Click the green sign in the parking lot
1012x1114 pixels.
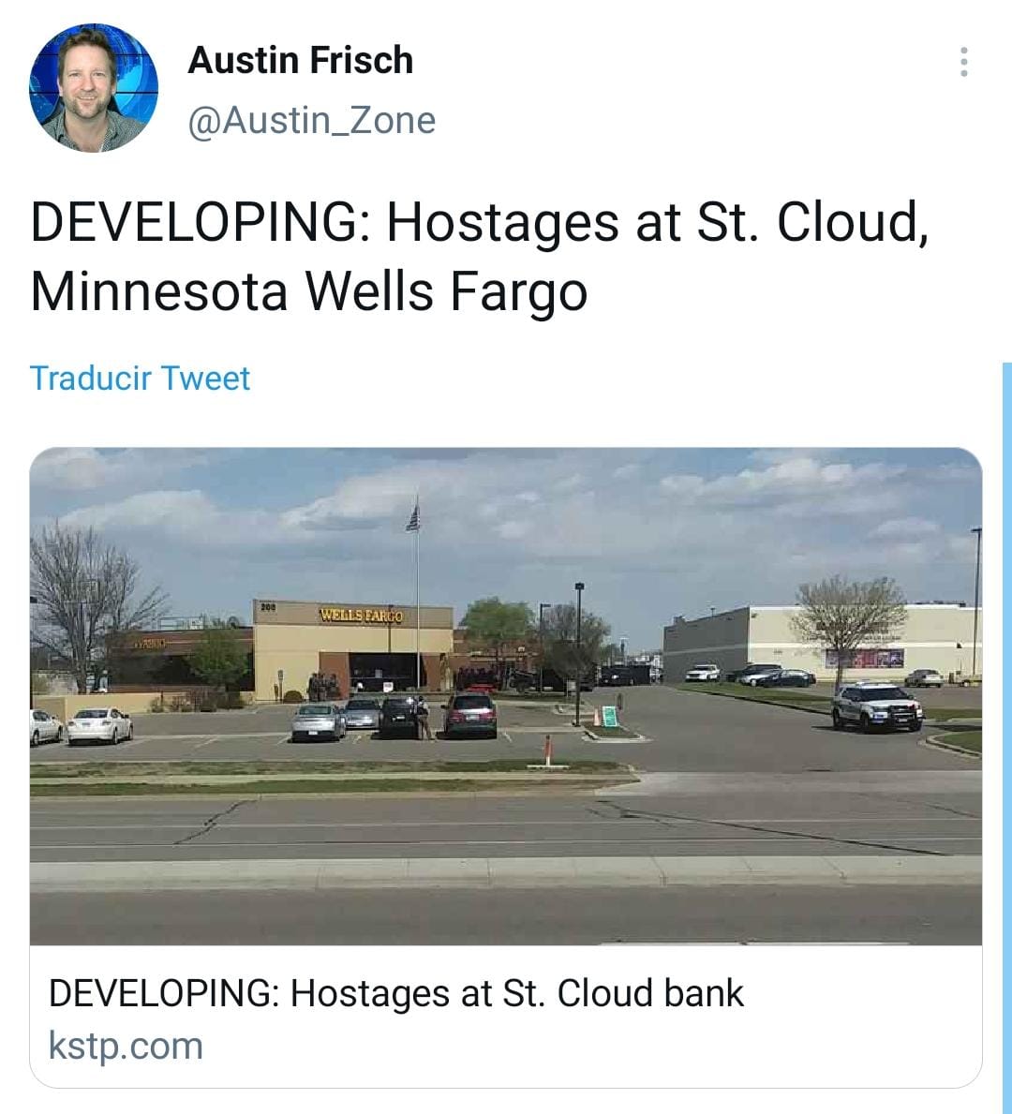pos(610,716)
